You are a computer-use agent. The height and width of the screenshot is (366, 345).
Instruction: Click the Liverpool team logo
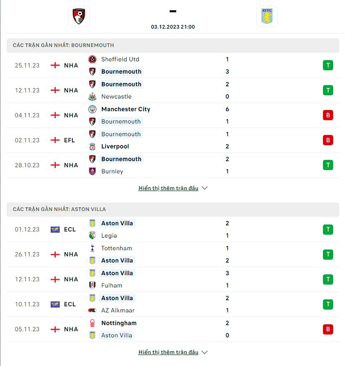click(x=92, y=147)
